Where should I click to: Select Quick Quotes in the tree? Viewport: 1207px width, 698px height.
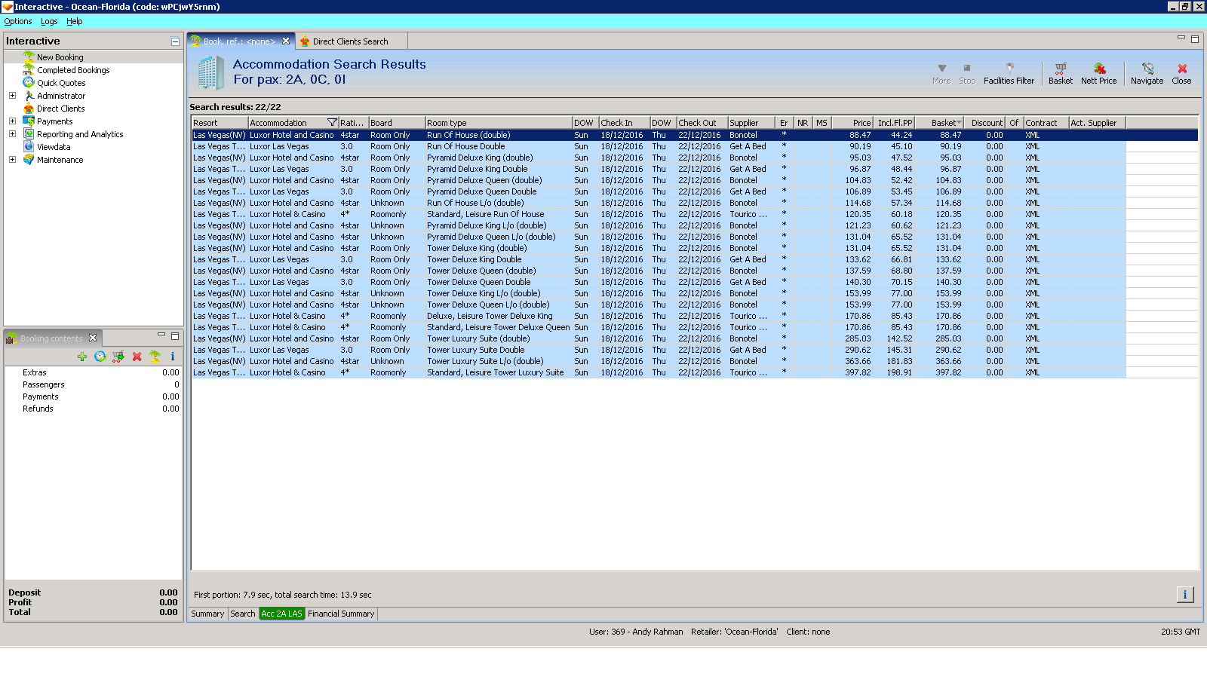[61, 83]
